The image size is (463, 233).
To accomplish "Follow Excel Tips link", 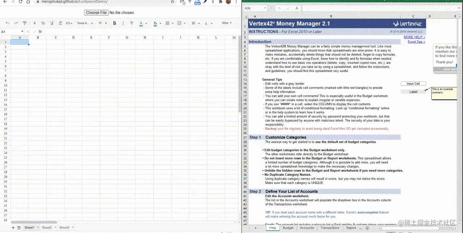I will pyautogui.click(x=416, y=42).
